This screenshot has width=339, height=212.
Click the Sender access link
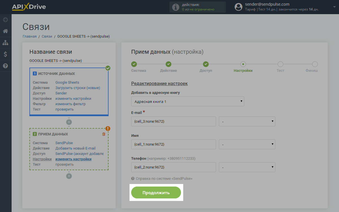[x=61, y=93]
